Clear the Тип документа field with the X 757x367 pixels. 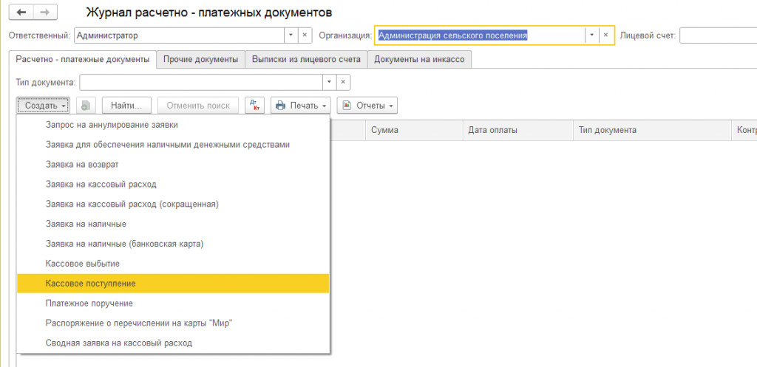pyautogui.click(x=343, y=82)
